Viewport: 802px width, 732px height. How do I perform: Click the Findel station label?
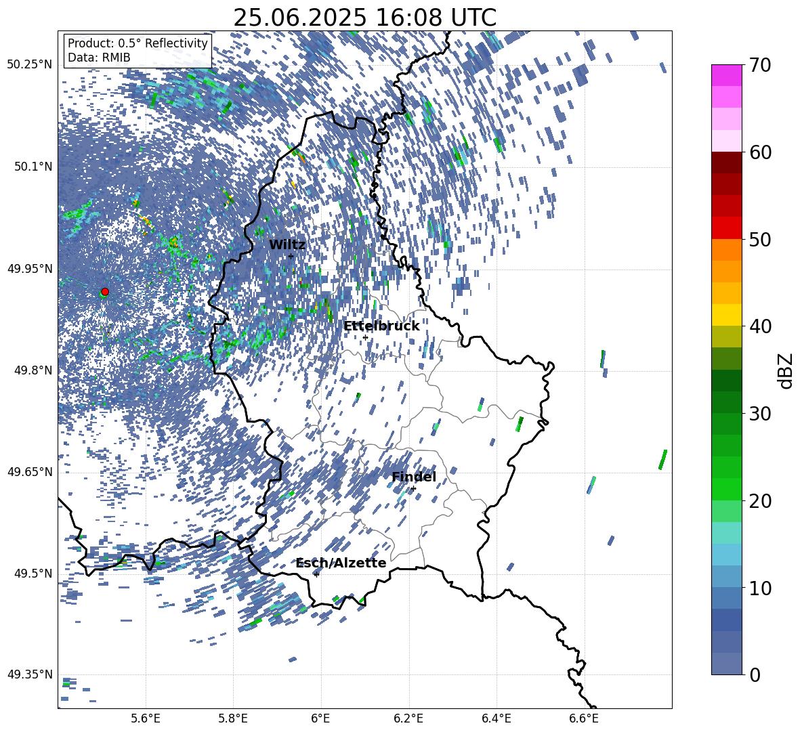point(414,477)
